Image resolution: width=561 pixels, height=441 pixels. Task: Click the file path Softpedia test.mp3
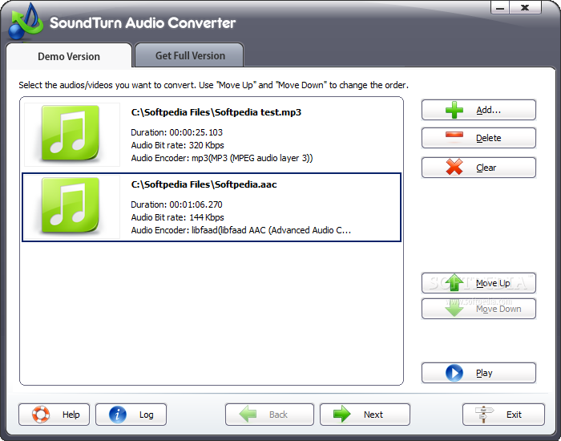(216, 112)
